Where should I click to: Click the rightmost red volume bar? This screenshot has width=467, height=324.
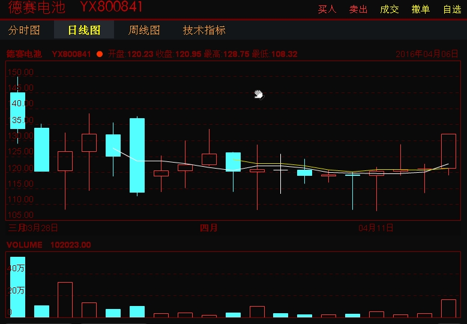(448, 308)
